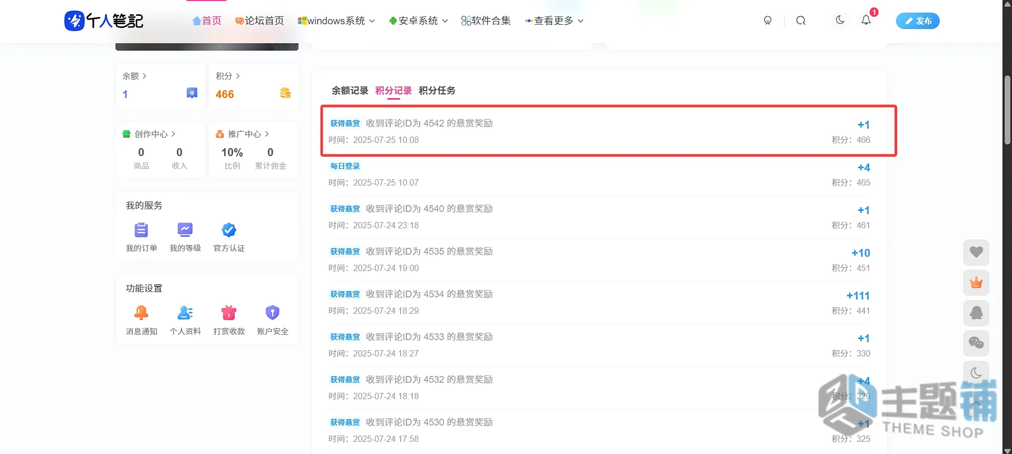Screen dimensions: 1012x454
Task: Click the balance value 1
Action: 125,94
